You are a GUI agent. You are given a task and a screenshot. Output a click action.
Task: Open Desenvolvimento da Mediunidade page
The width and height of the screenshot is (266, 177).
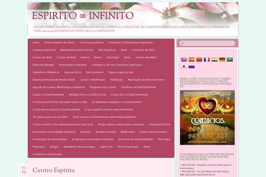click(x=54, y=80)
